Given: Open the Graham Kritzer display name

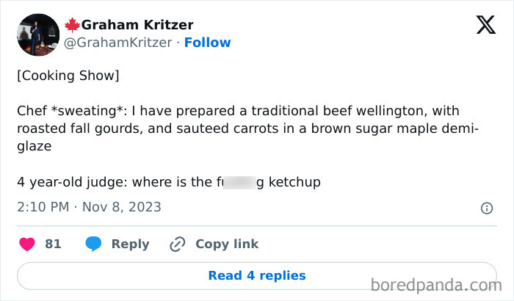Looking at the screenshot, I should click(137, 26).
